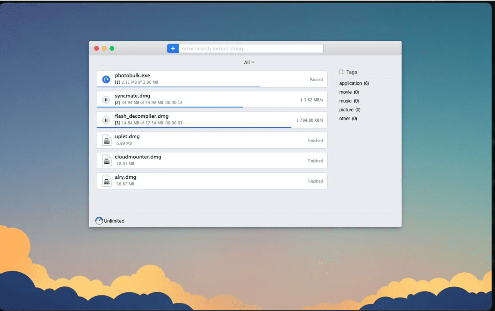
Task: Click the 34.94 MB of 54.98 MB text
Action: point(142,102)
